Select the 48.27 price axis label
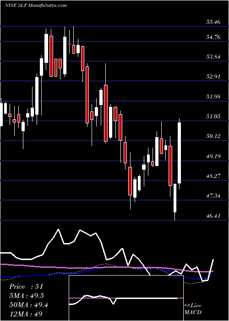 coord(213,176)
